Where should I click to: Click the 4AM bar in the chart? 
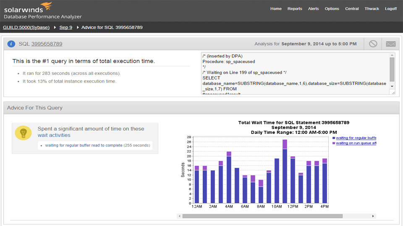[229, 177]
